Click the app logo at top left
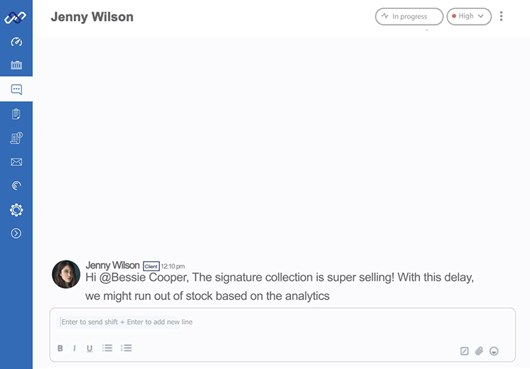The image size is (530, 369). [x=15, y=17]
